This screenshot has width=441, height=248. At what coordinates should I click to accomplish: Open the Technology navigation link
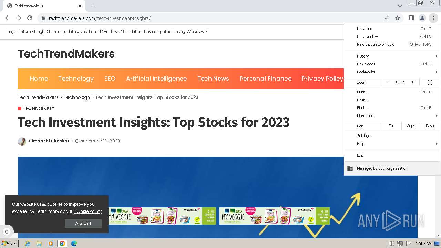click(x=76, y=79)
